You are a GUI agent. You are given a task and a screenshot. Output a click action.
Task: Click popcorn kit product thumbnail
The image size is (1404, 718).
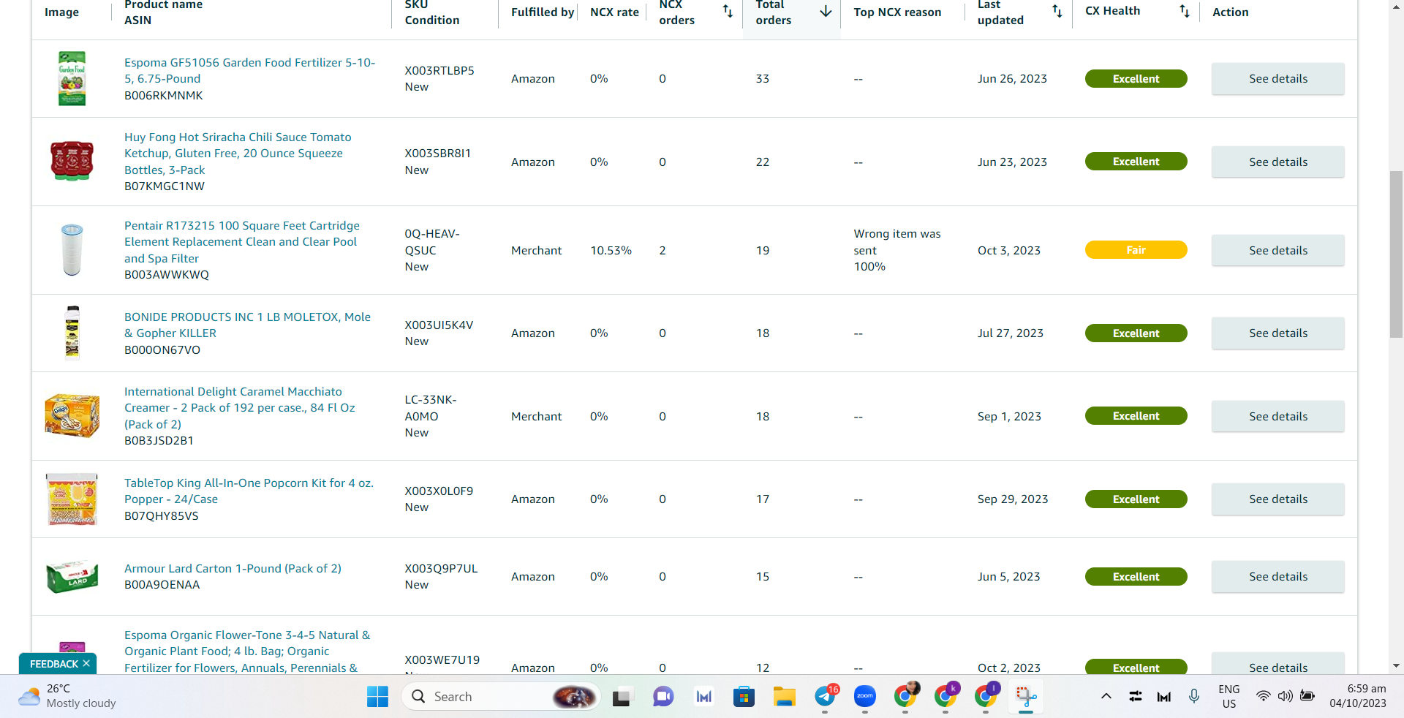coord(72,499)
